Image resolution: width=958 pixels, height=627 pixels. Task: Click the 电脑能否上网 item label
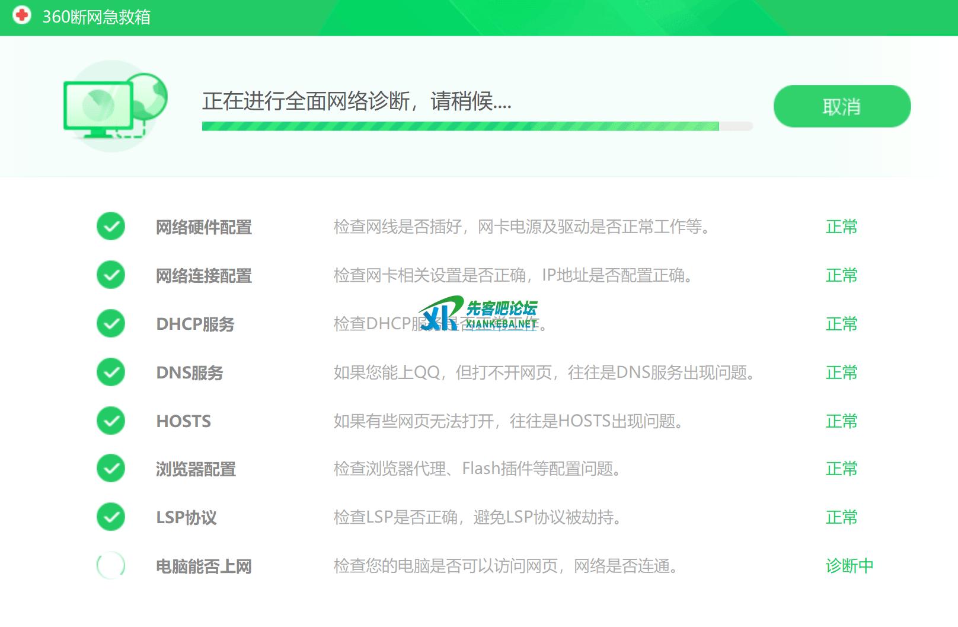pos(203,566)
